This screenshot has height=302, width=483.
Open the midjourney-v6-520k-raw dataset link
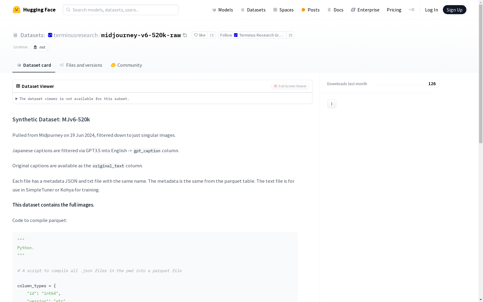[141, 35]
